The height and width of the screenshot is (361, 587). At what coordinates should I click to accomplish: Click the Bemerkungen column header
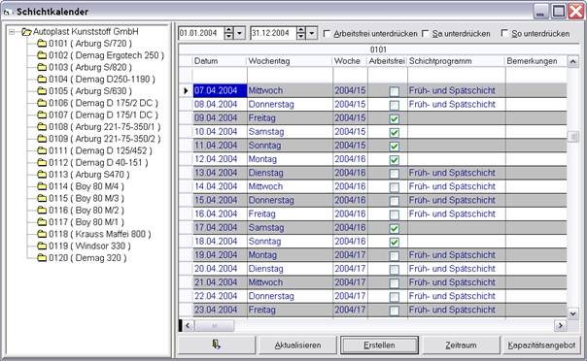click(x=535, y=61)
